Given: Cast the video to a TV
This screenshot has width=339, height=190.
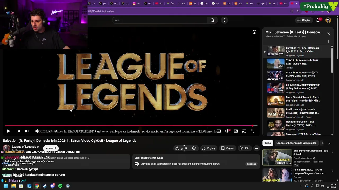Looking at the screenshot, I should [244, 131].
